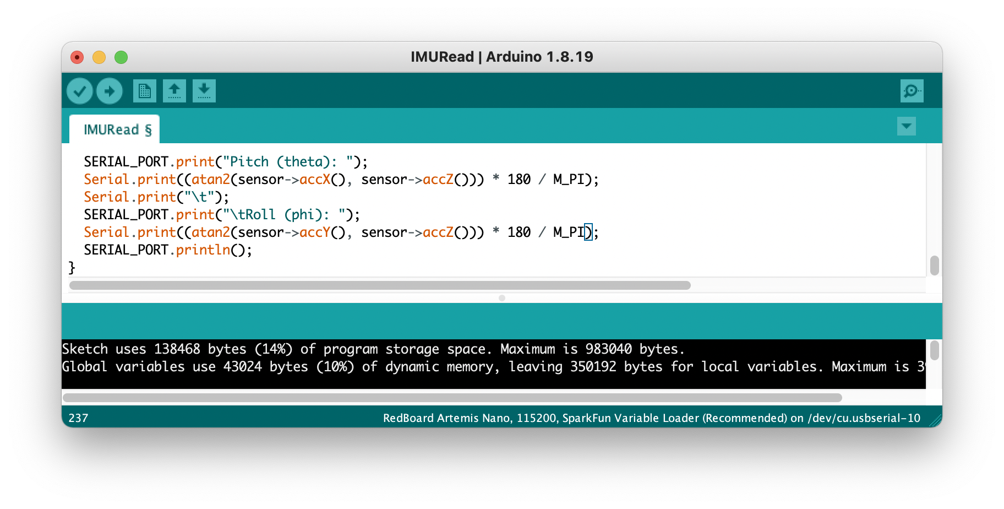Click the atan2 accX line
This screenshot has width=1004, height=509.
[x=341, y=179]
